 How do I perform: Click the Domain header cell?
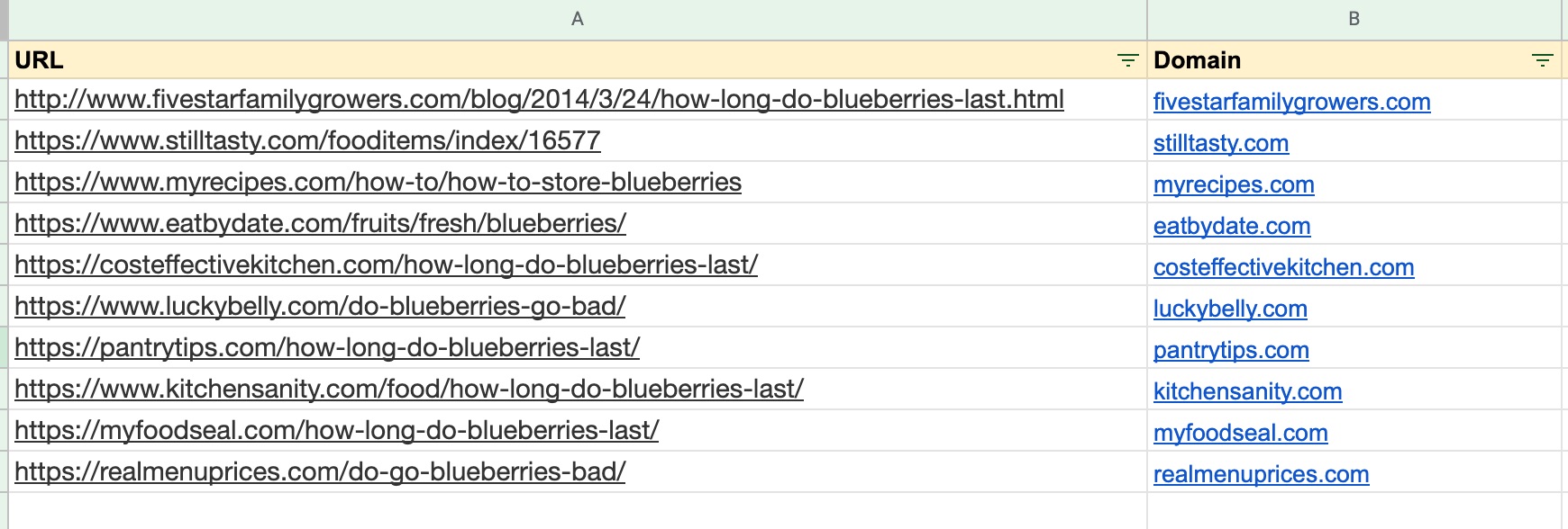(1354, 60)
